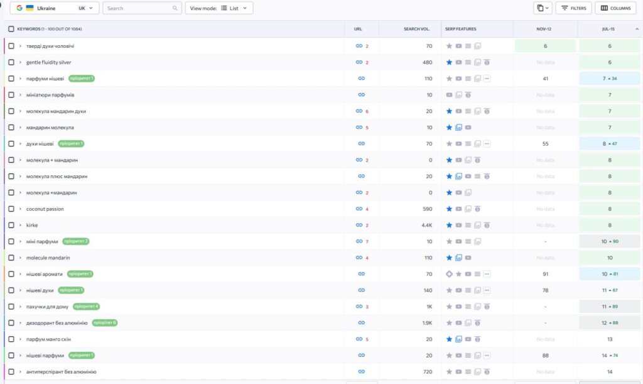The height and width of the screenshot is (384, 643).
Task: Click the Columns button
Action: (x=613, y=8)
